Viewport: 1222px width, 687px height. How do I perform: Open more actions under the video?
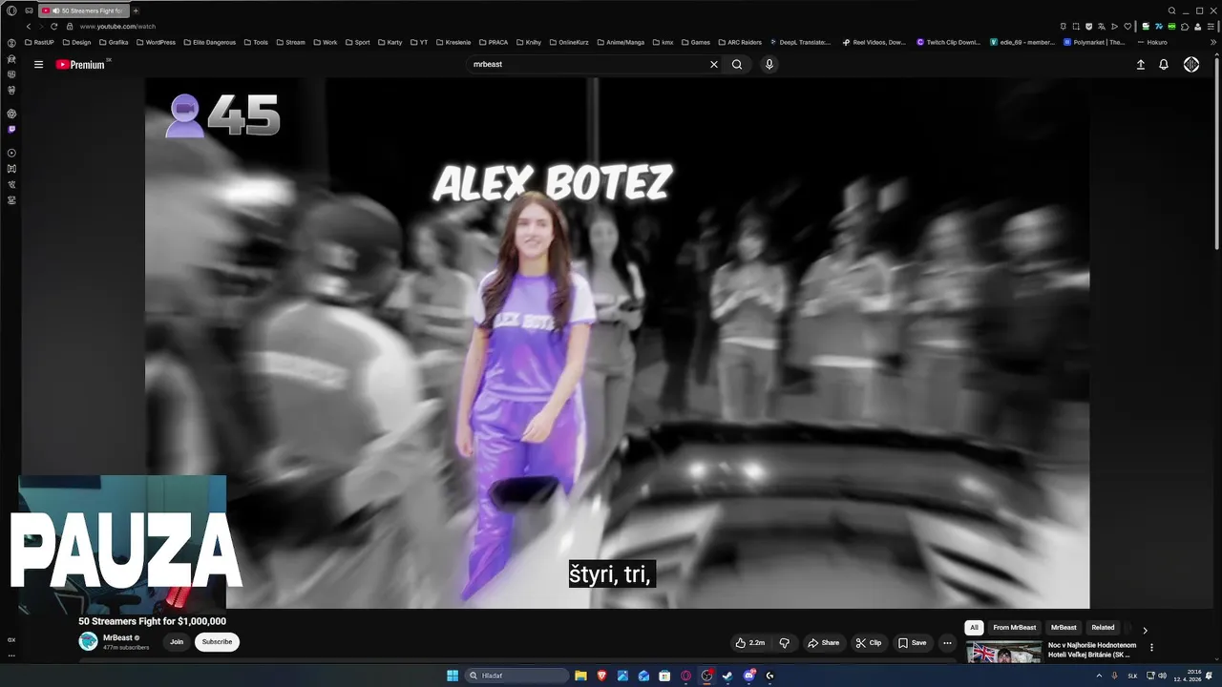point(947,643)
